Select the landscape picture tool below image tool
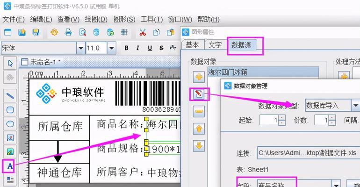This screenshot has height=187, width=360. [10, 151]
